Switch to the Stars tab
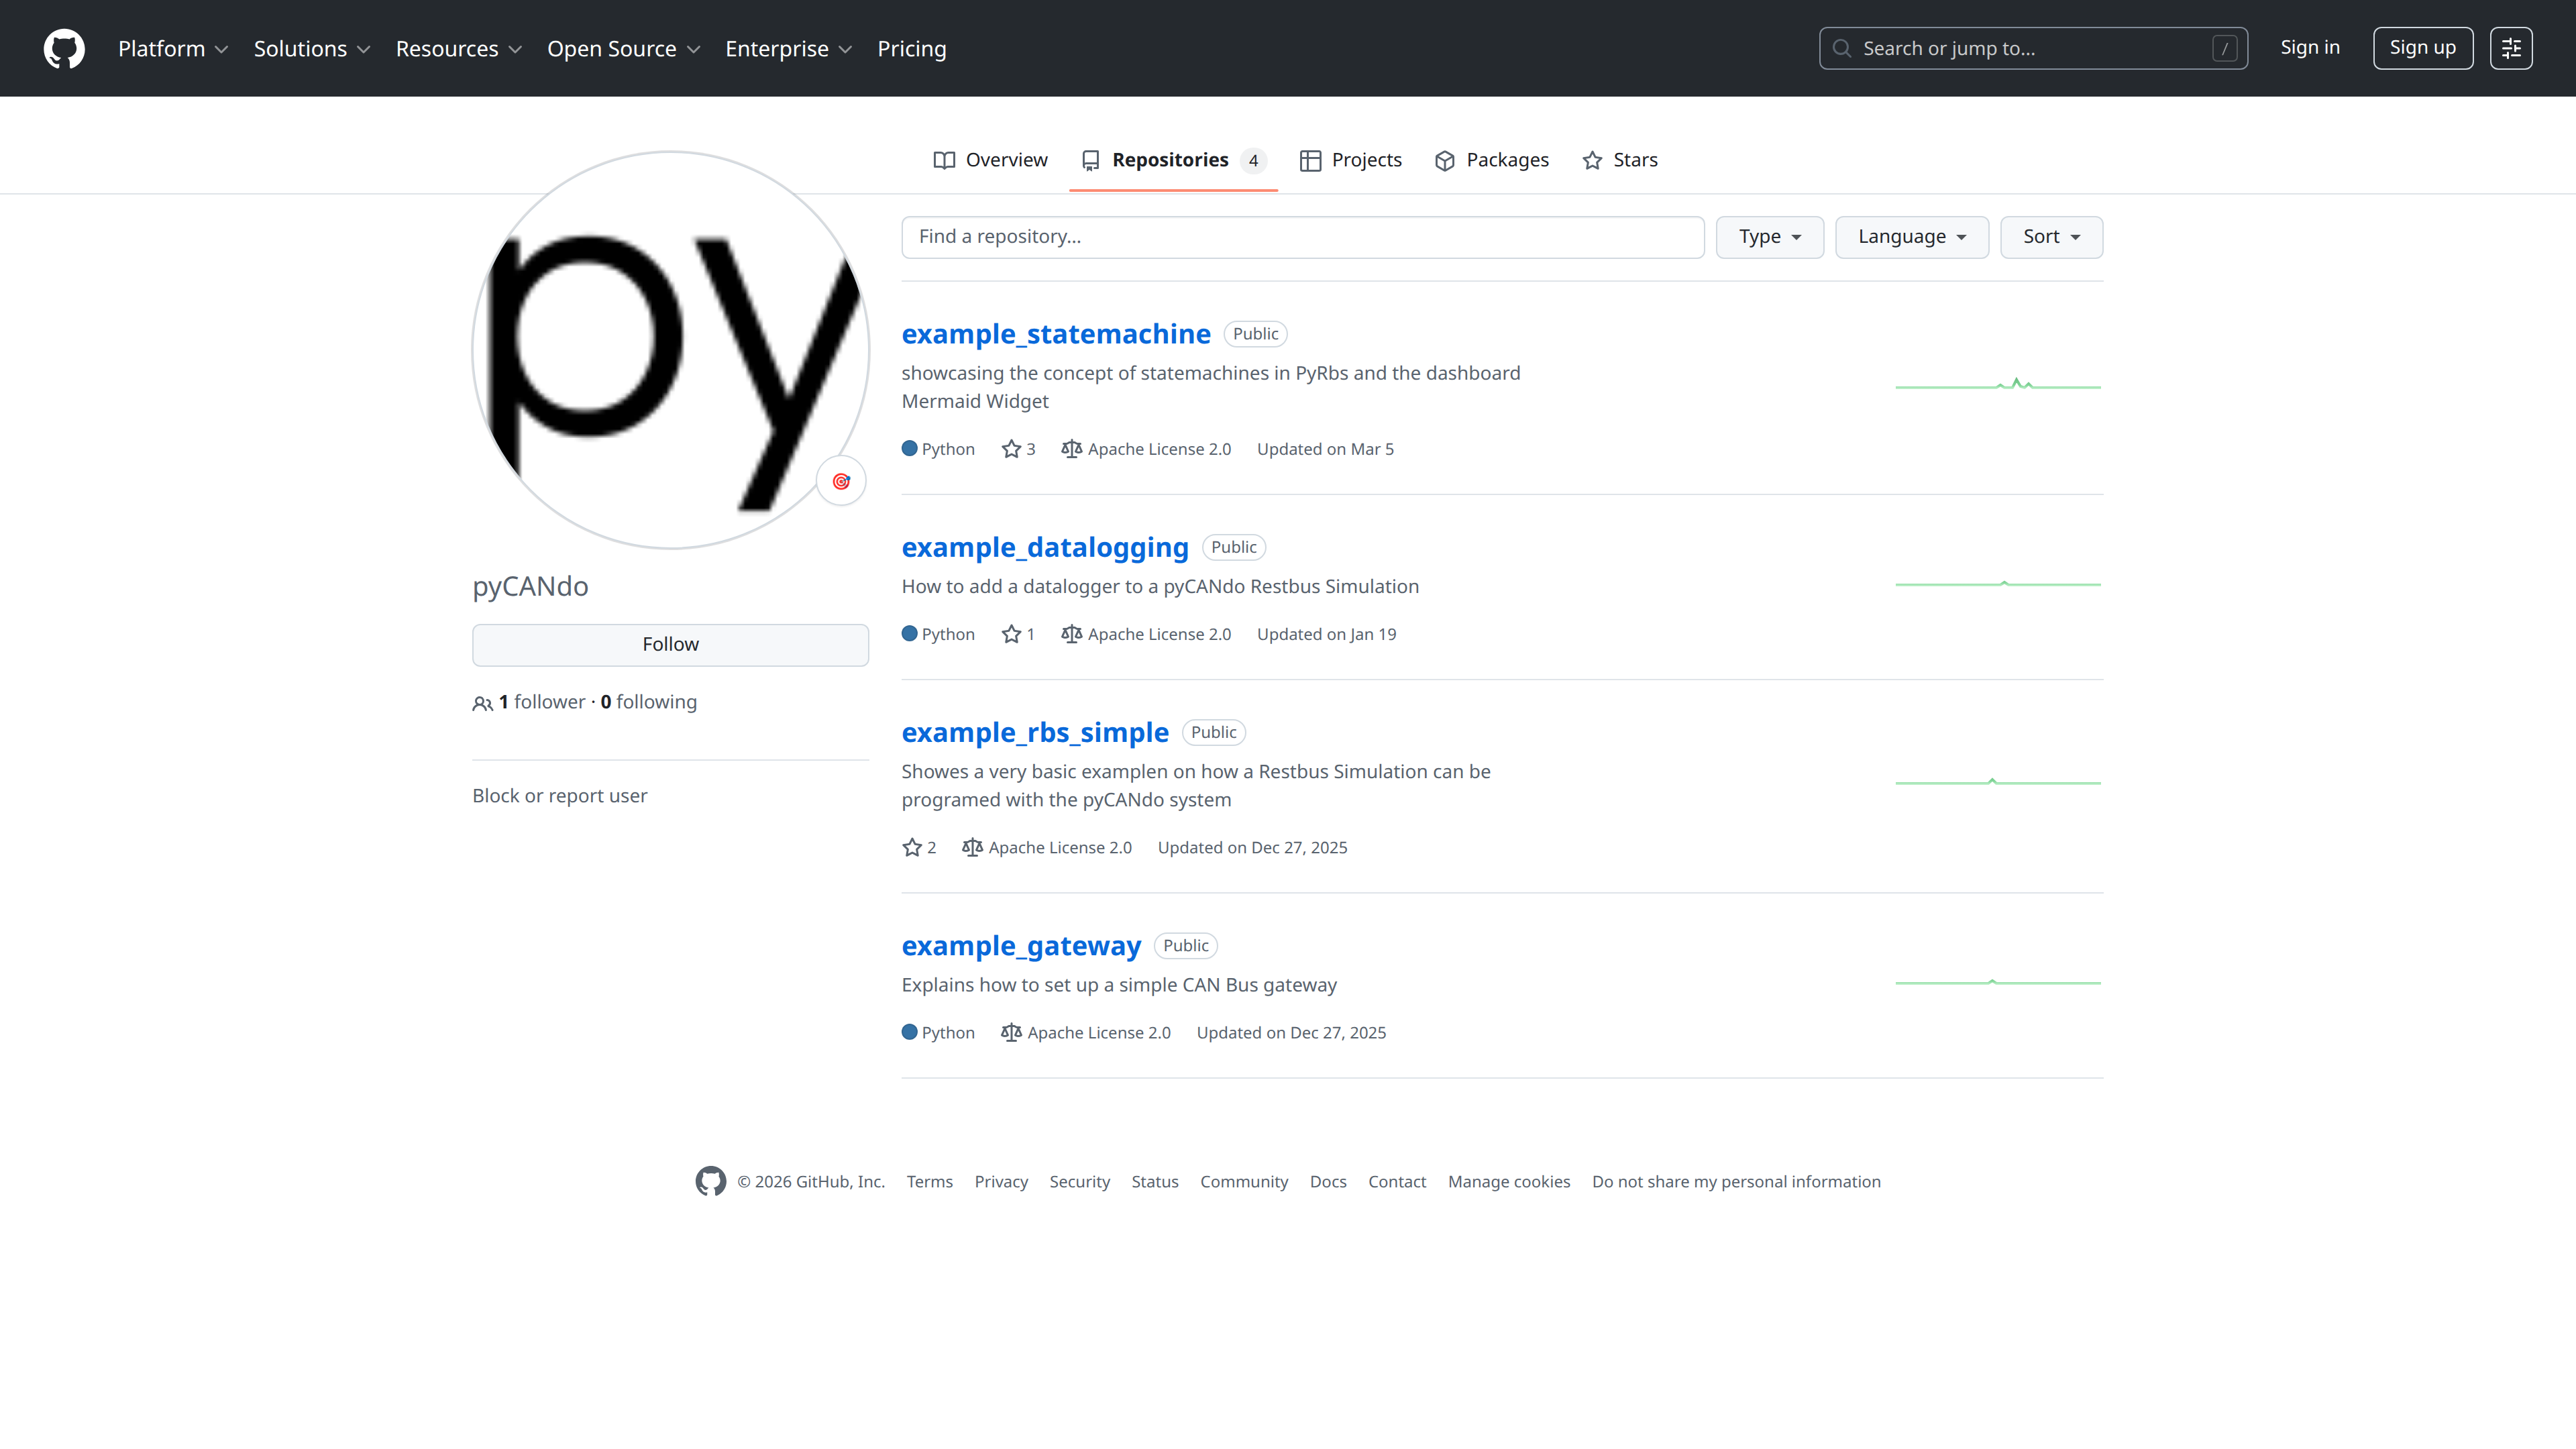Viewport: 2576px width, 1449px height. tap(1619, 160)
